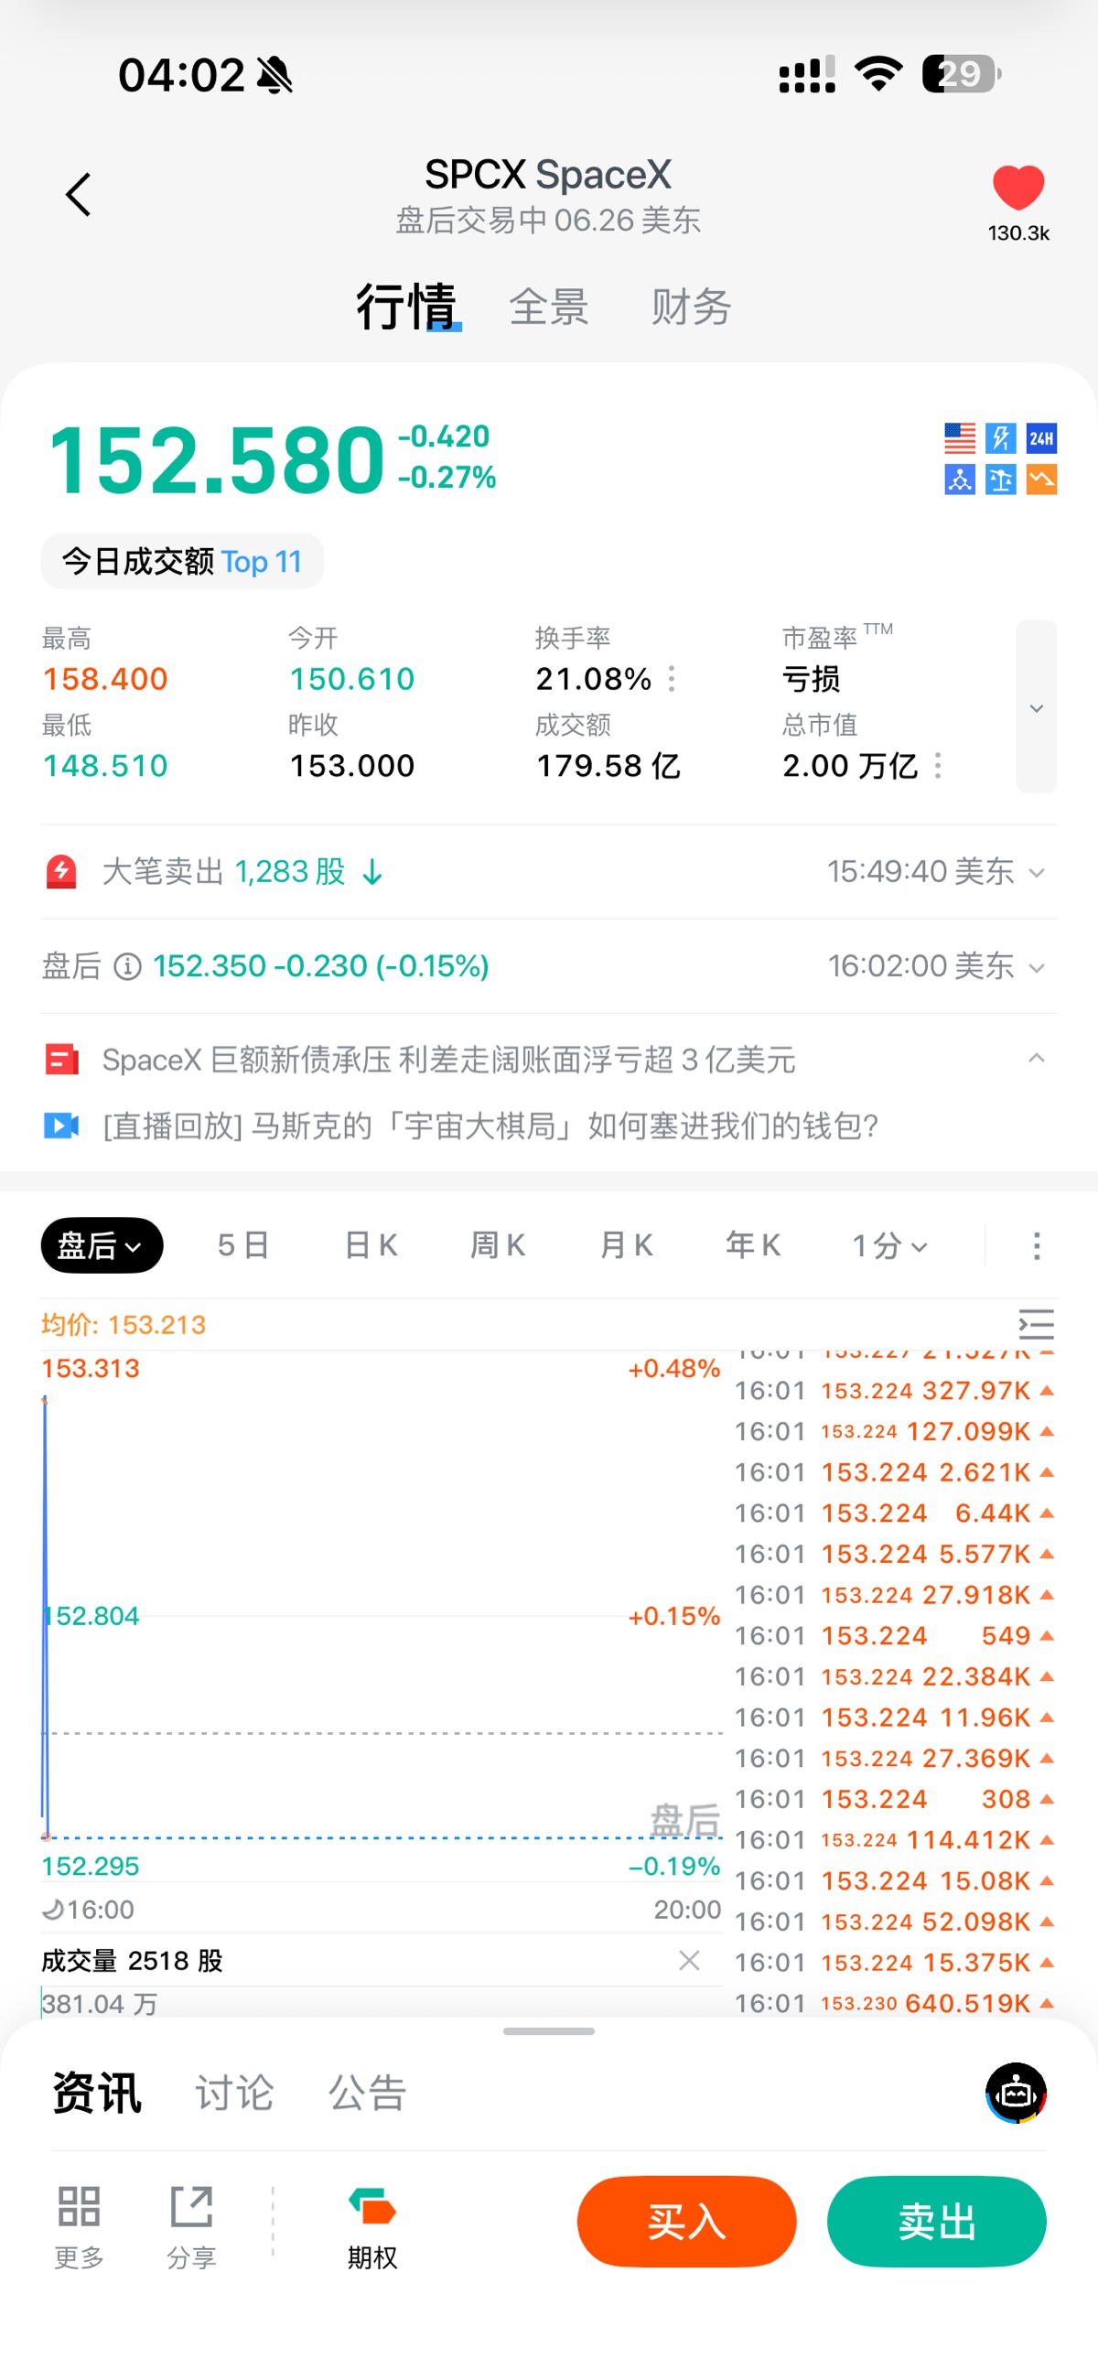The height and width of the screenshot is (2380, 1098).
Task: Toggle the red heart favorite icon
Action: point(1017,188)
